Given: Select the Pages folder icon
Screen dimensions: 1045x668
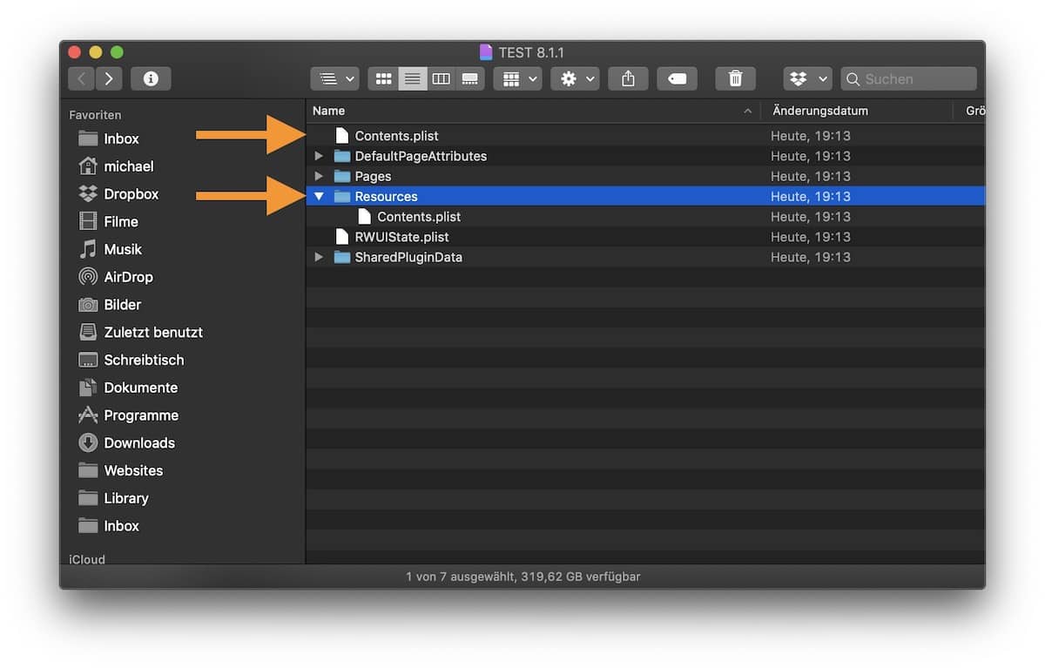Looking at the screenshot, I should point(342,176).
